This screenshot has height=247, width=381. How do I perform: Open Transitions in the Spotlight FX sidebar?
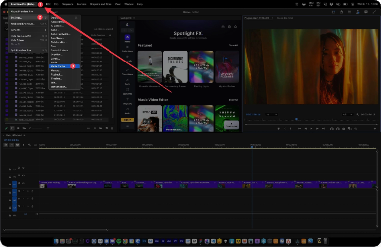click(127, 71)
